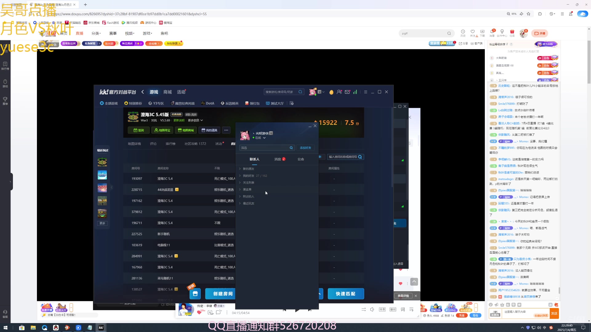This screenshot has width=591, height=332.
Task: Select the 全部游戏 category
Action: click(x=109, y=103)
